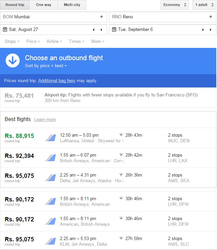Select the Multi-city trip option
The image size is (217, 250).
72,5
